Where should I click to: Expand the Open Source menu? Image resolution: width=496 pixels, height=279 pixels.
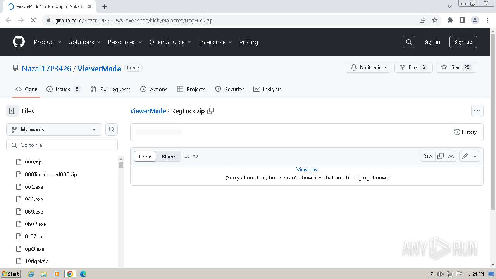[x=170, y=42]
